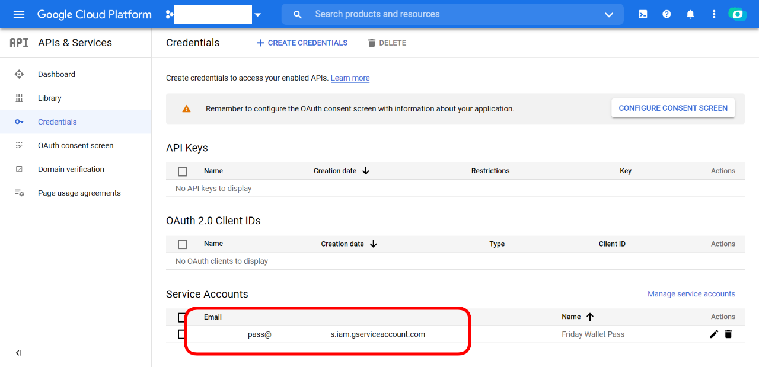Edit the Friday Wallet Pass service account
Viewport: 759px width, 367px height.
tap(714, 334)
